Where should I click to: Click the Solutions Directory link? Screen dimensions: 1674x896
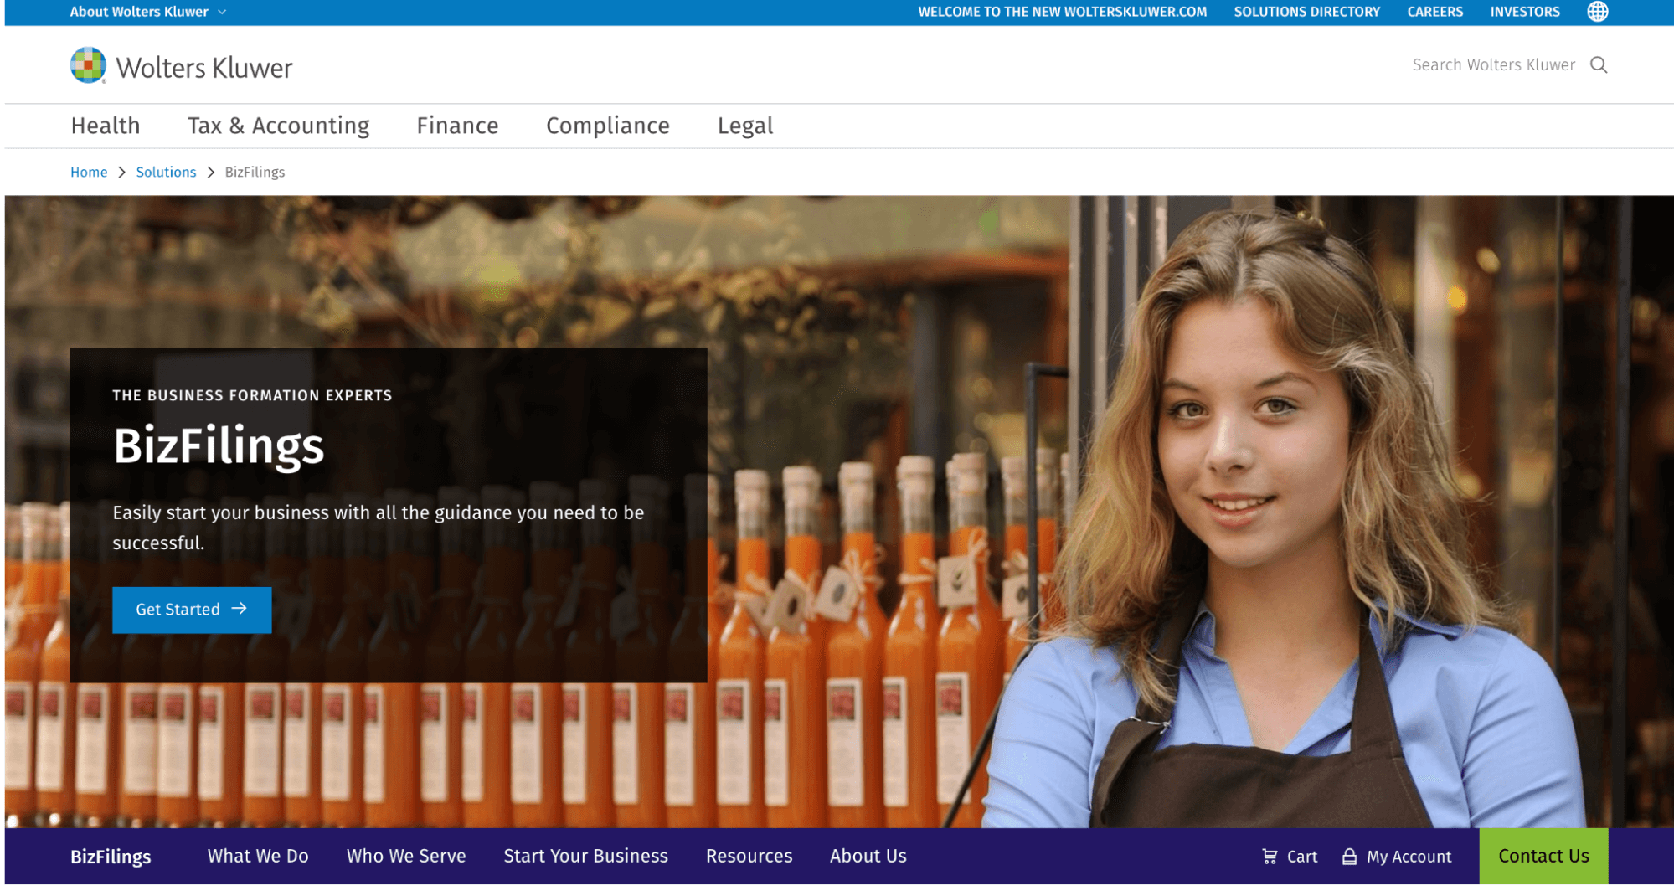(1306, 12)
